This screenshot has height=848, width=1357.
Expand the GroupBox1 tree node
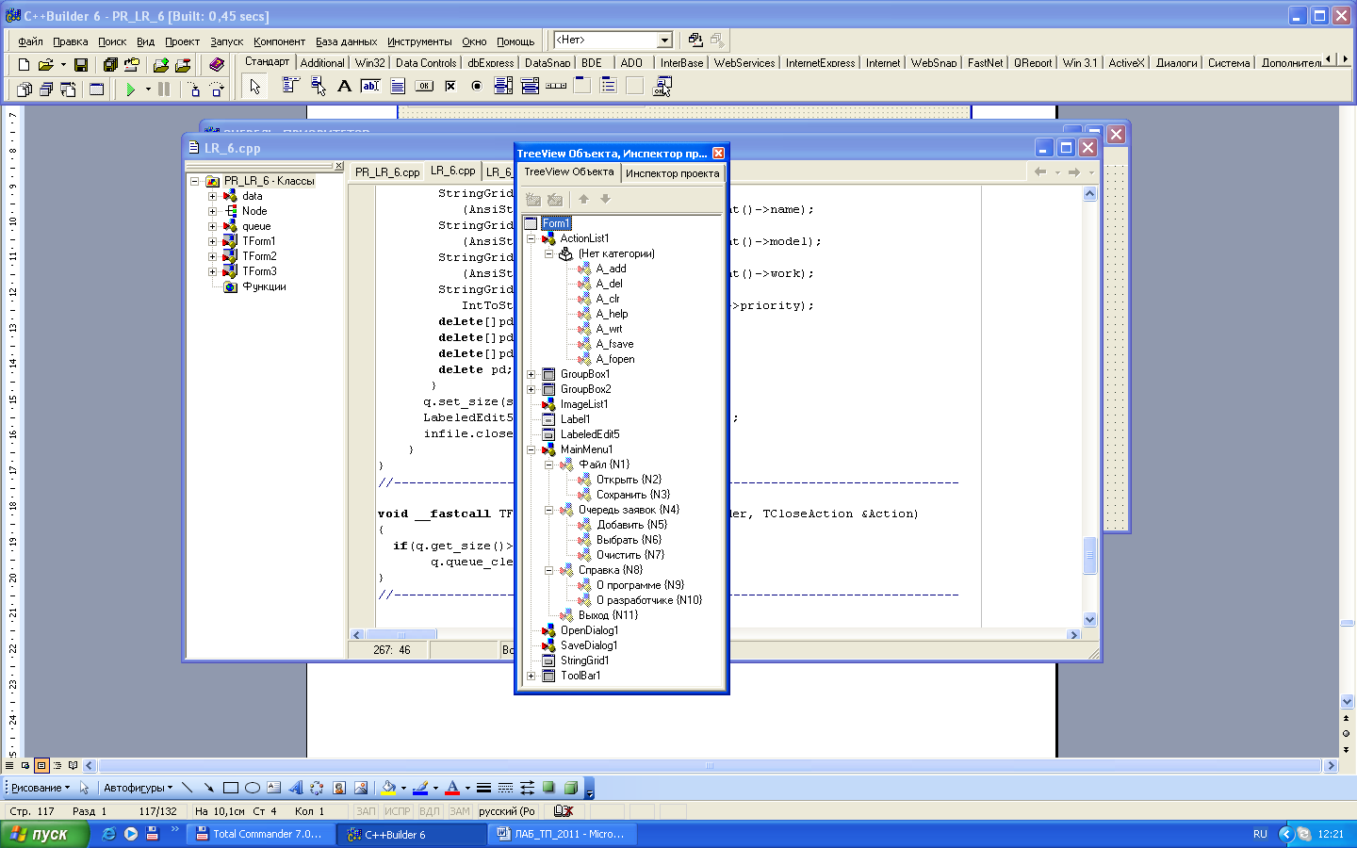tap(531, 374)
